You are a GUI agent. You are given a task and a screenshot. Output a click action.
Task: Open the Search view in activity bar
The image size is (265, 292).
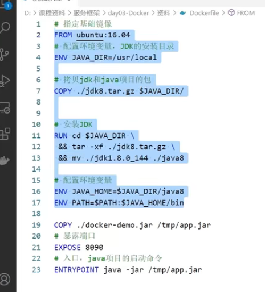[5, 27]
